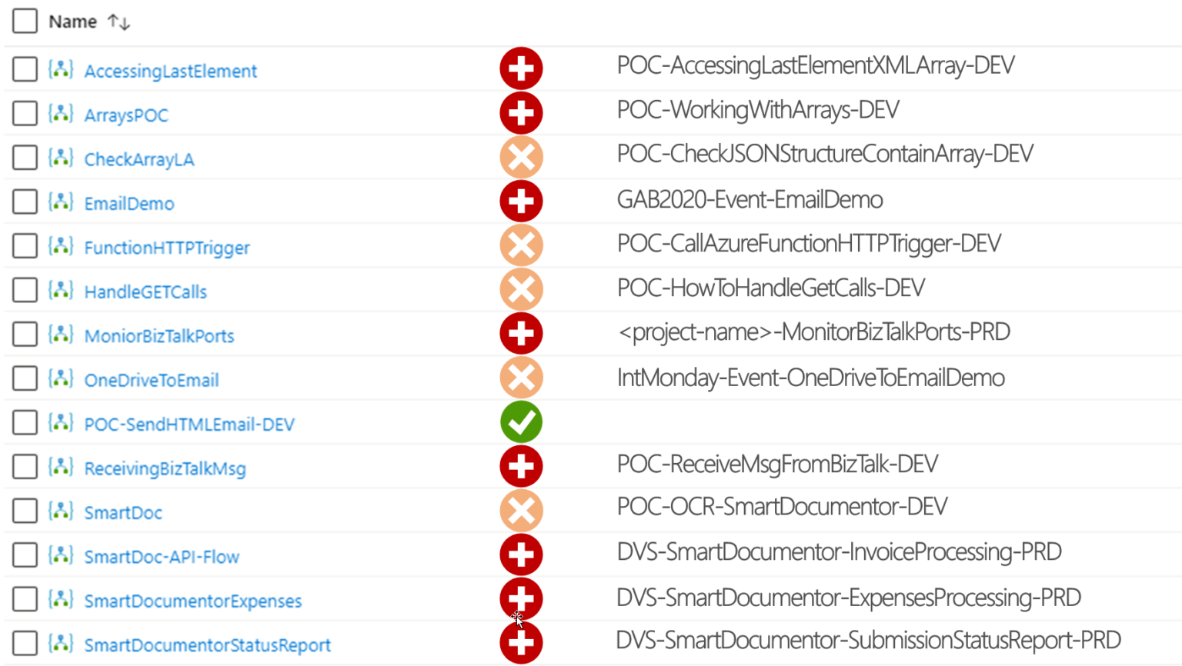1182x666 pixels.
Task: Open the POC-SendHTMLEmail-DEV link
Action: click(189, 425)
